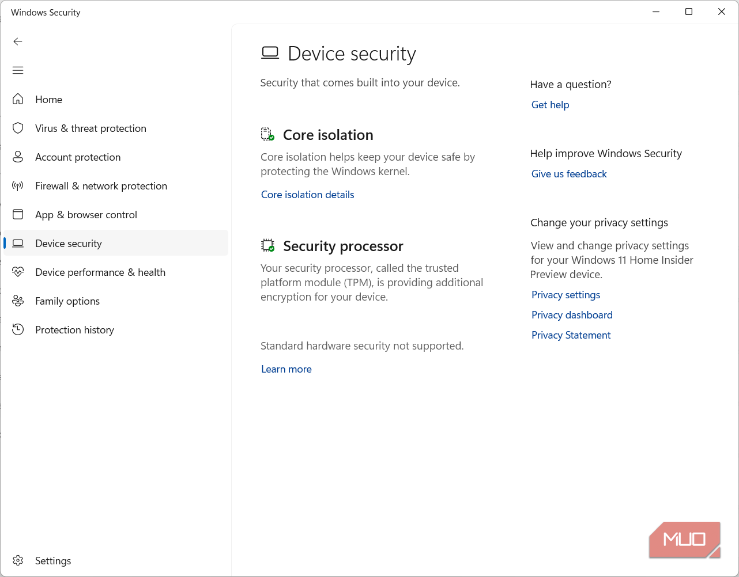View Protection history

point(74,330)
